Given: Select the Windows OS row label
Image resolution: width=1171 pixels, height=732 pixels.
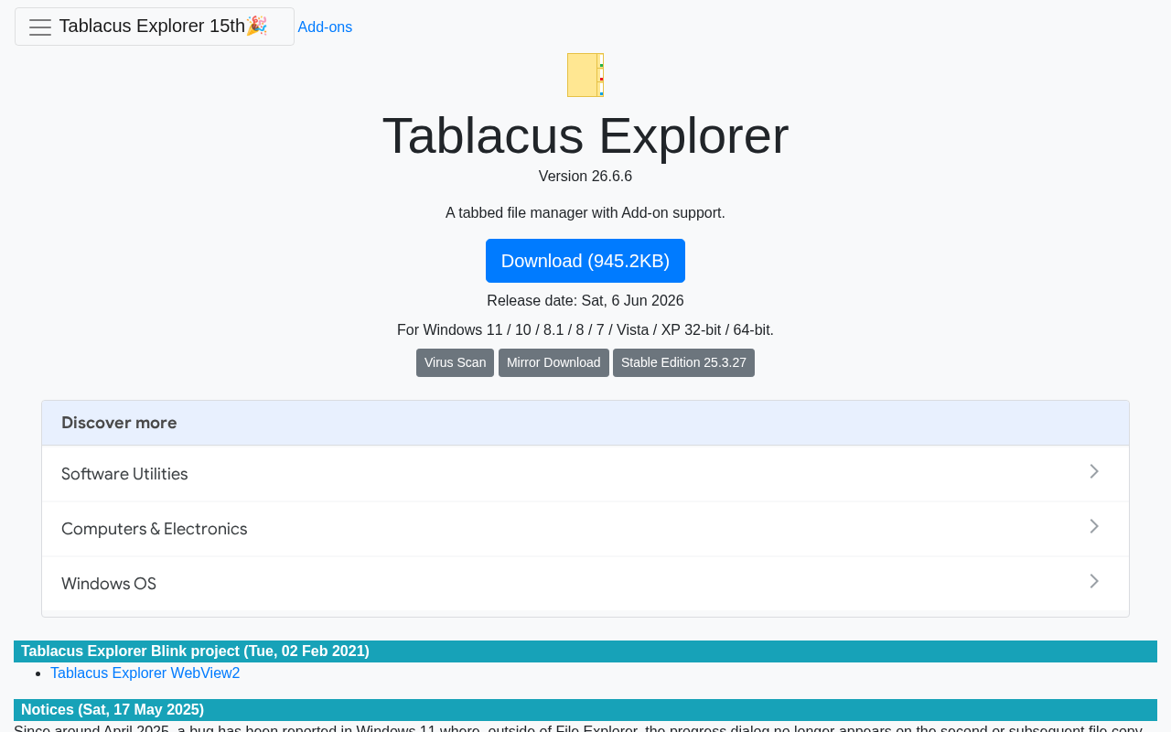Looking at the screenshot, I should pos(109,584).
